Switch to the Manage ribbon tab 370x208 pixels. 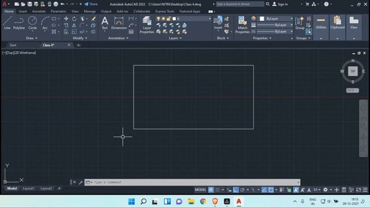pyautogui.click(x=90, y=12)
